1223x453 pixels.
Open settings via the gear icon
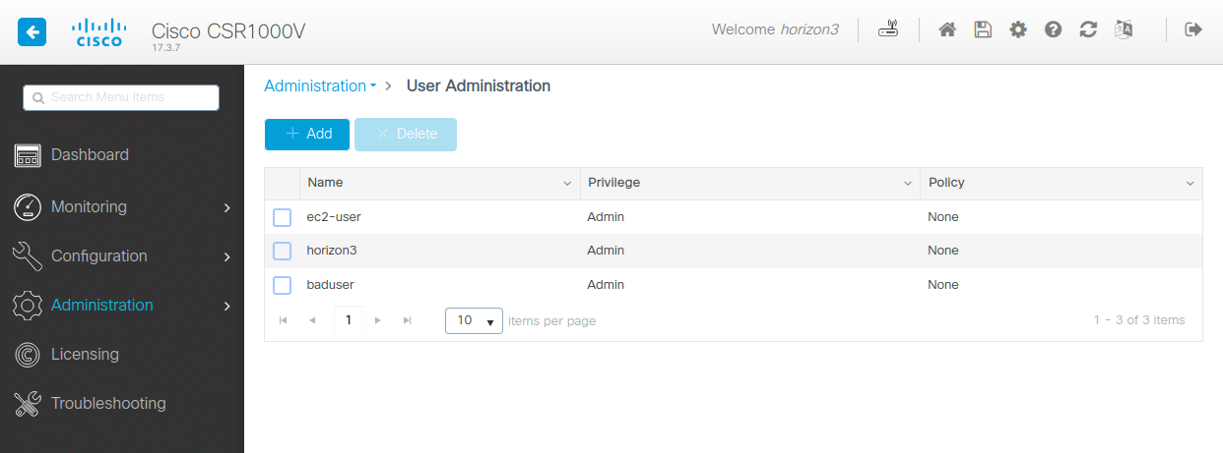pos(1018,29)
